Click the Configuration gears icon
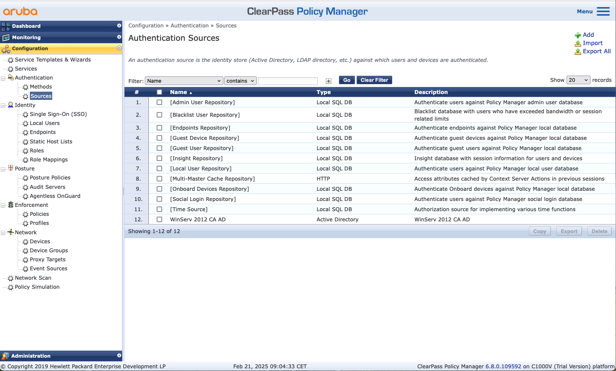The image size is (616, 371). [6, 49]
